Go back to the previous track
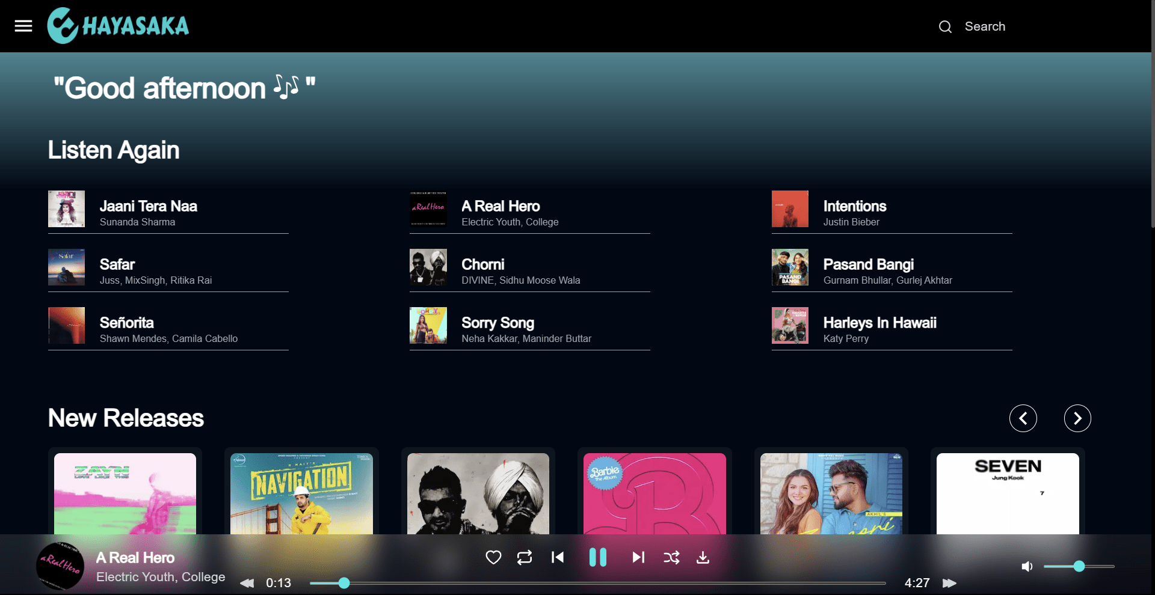The width and height of the screenshot is (1155, 595). pyautogui.click(x=557, y=557)
